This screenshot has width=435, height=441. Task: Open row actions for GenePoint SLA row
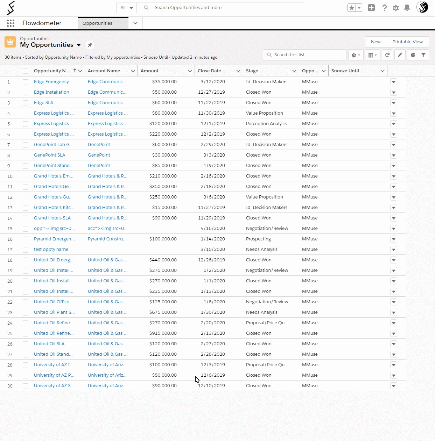tap(394, 155)
